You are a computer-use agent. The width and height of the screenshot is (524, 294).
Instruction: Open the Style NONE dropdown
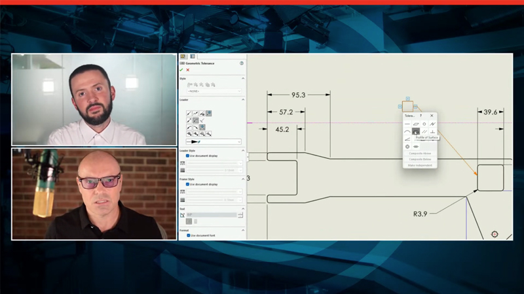pos(214,91)
